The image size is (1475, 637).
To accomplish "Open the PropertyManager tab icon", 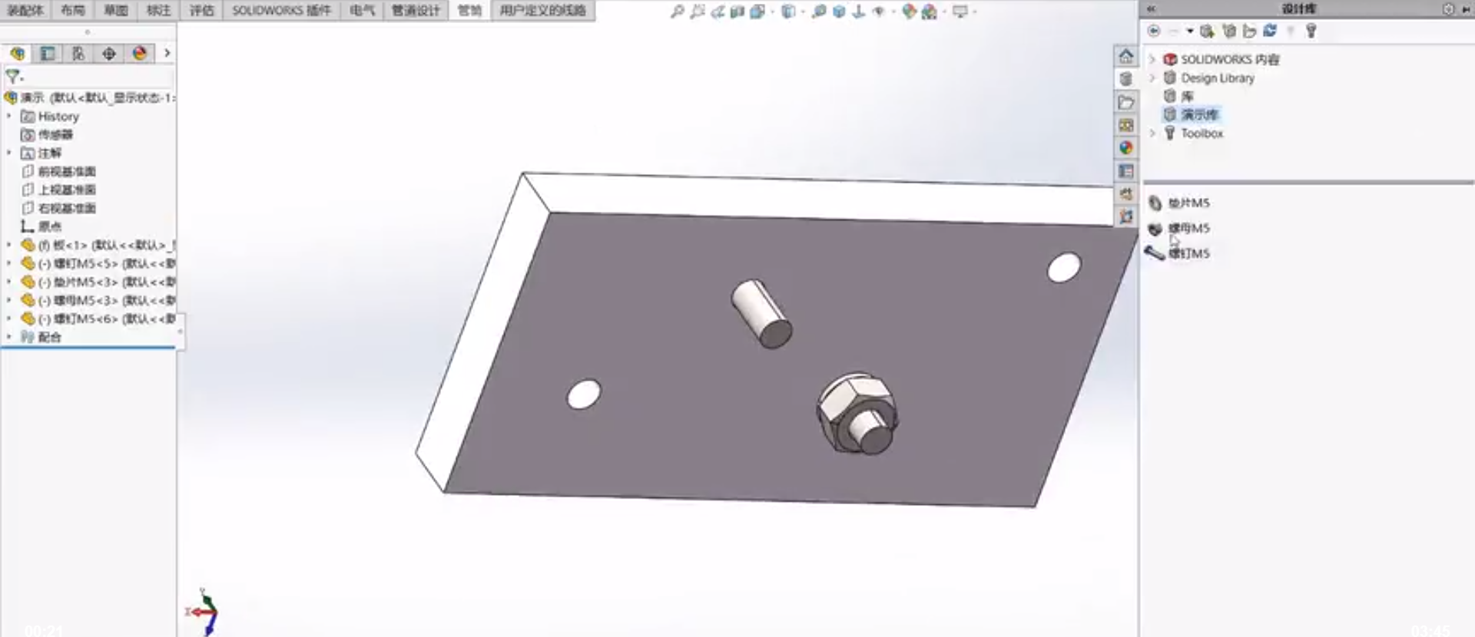I will pos(48,54).
